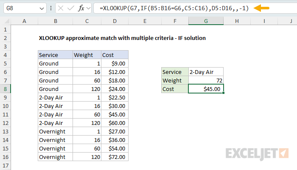Click the $30.00 cost cell
Screen dimensions: 297x170
tap(115, 106)
